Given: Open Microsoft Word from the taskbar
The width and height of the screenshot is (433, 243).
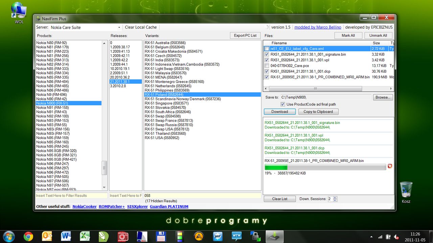Looking at the screenshot, I should click(66, 237).
